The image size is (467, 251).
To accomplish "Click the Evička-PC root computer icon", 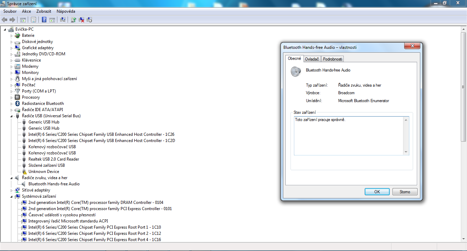I will [11, 29].
